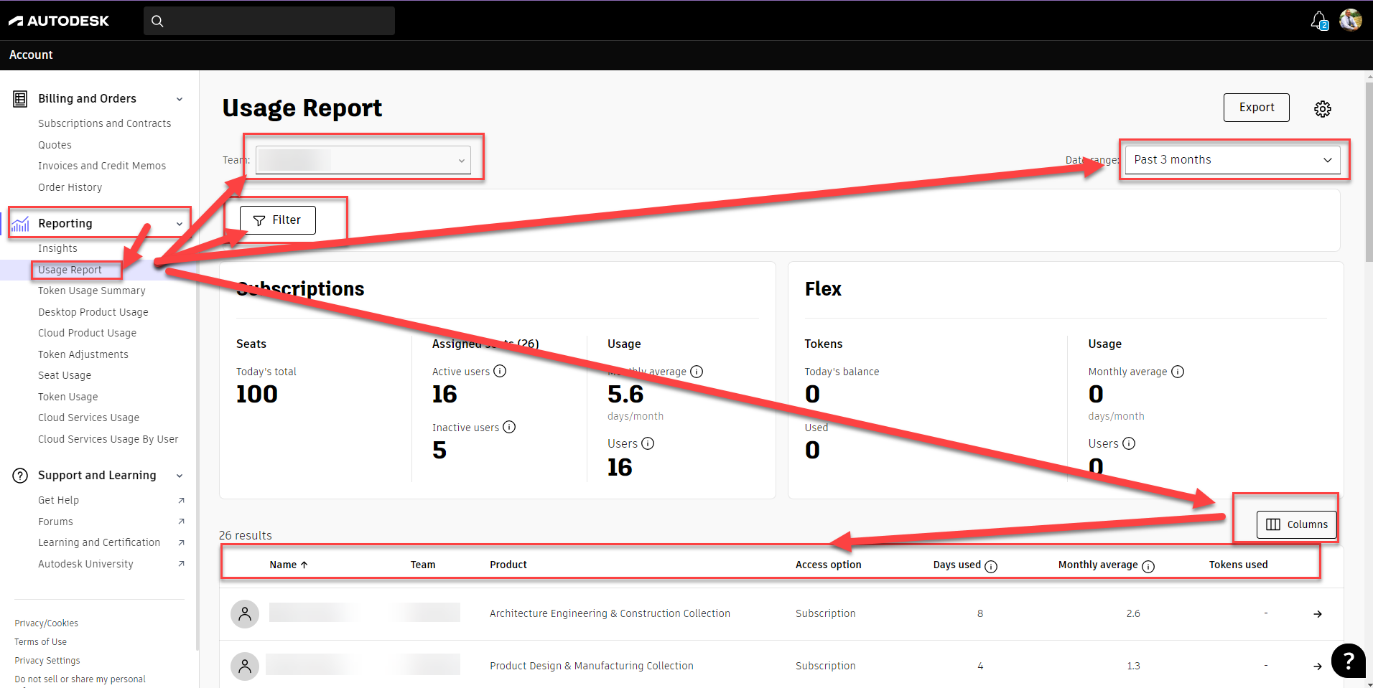Click Access option column header
Image resolution: width=1373 pixels, height=688 pixels.
click(x=829, y=565)
